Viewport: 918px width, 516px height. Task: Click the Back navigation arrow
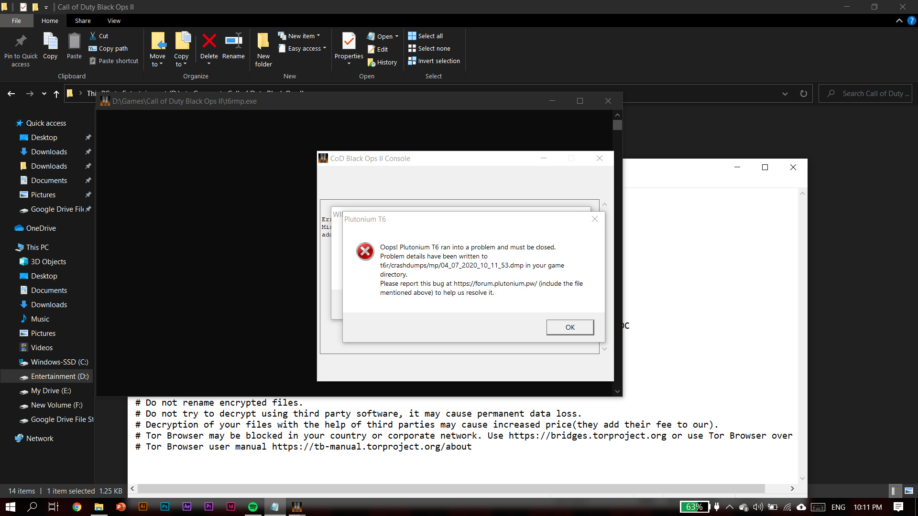pos(11,94)
